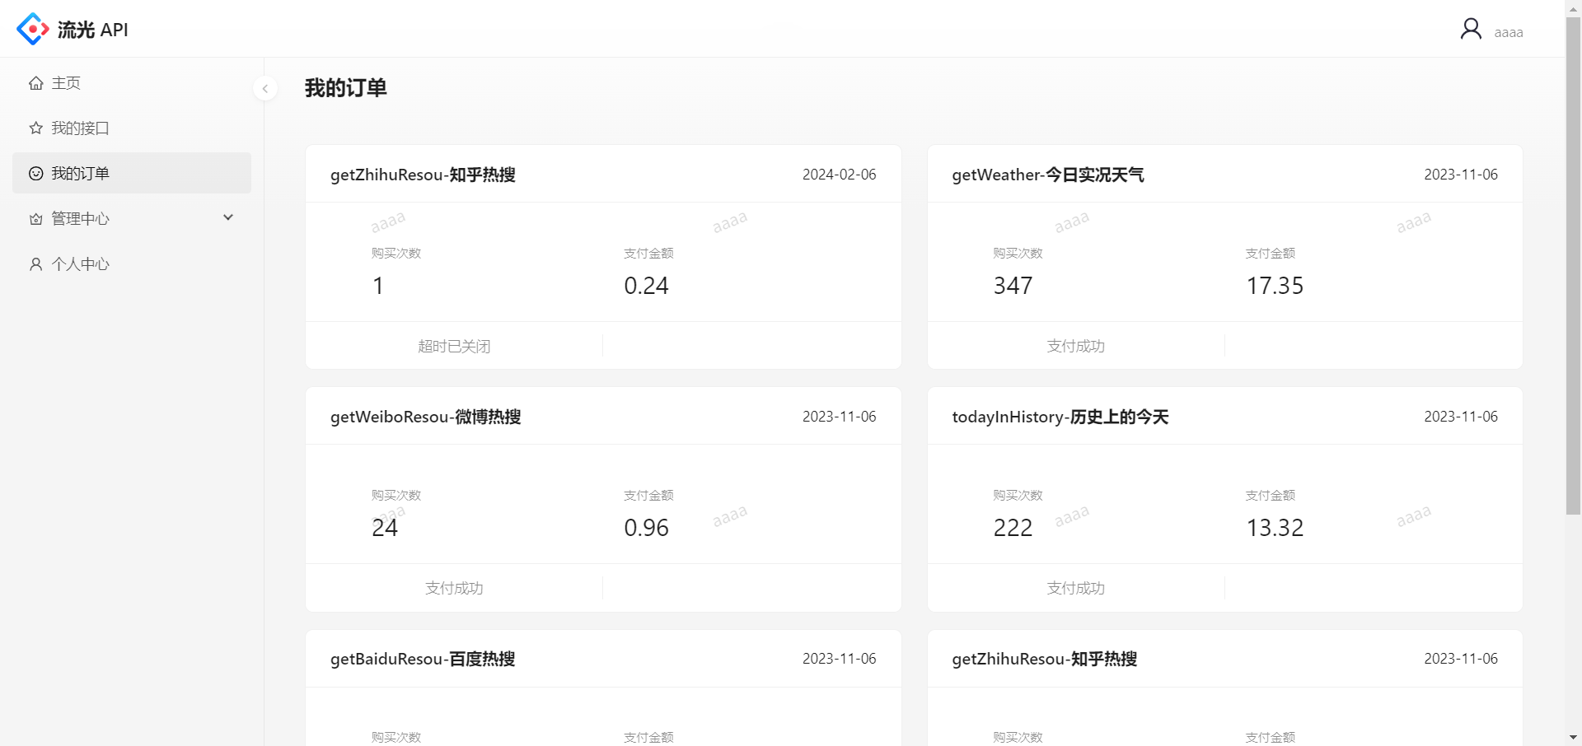Click payment amount 0.96

pyautogui.click(x=646, y=528)
